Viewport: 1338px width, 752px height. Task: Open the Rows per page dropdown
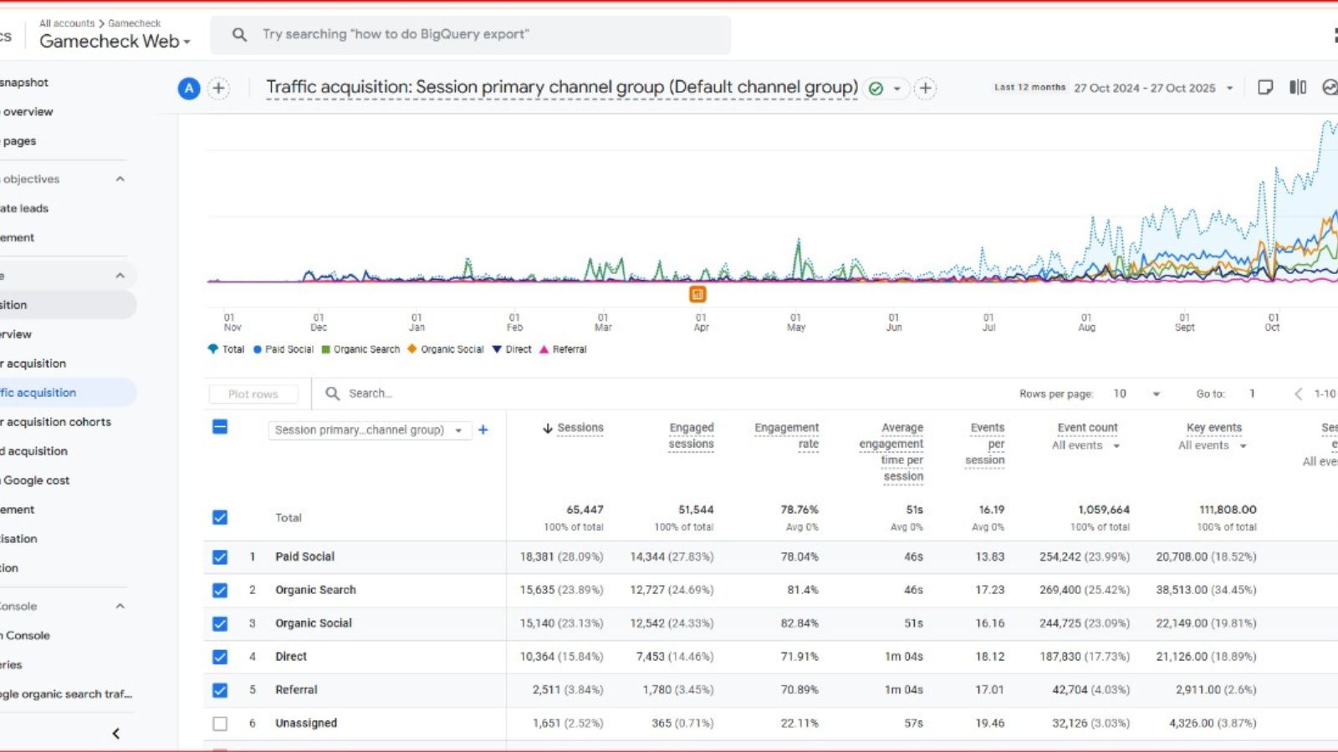(1156, 394)
